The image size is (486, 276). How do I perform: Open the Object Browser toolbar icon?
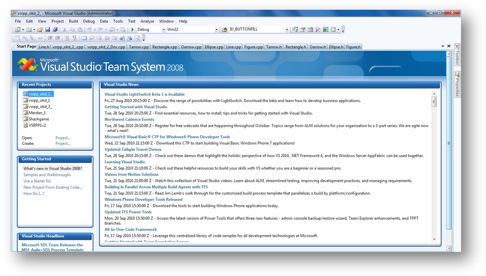[x=310, y=30]
